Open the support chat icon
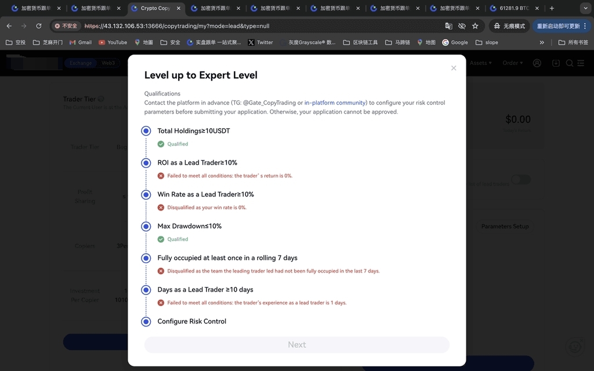 (x=575, y=346)
